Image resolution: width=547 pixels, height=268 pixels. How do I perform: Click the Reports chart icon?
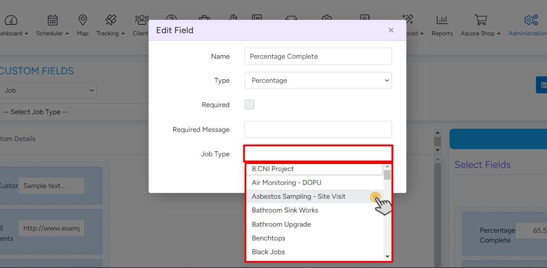[442, 20]
